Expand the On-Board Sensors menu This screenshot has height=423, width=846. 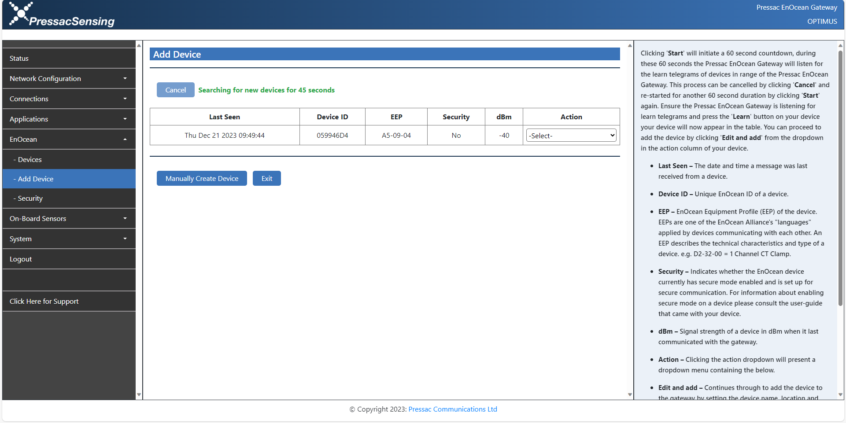click(x=69, y=218)
